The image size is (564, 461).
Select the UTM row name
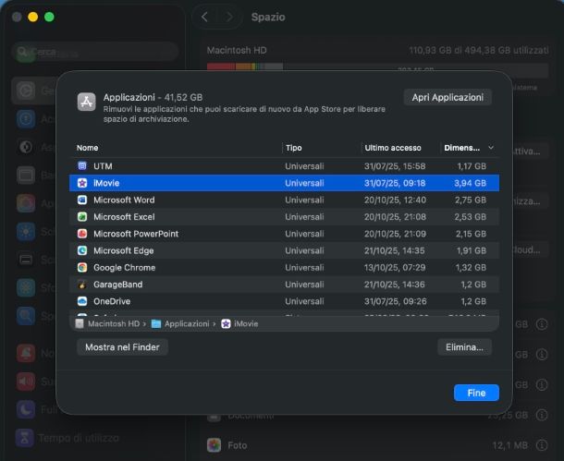point(103,166)
